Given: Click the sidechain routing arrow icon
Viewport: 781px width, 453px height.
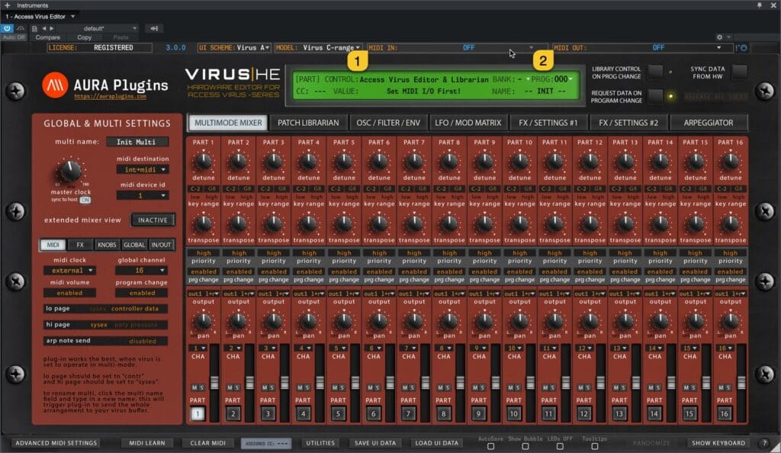Looking at the screenshot, I should (154, 28).
